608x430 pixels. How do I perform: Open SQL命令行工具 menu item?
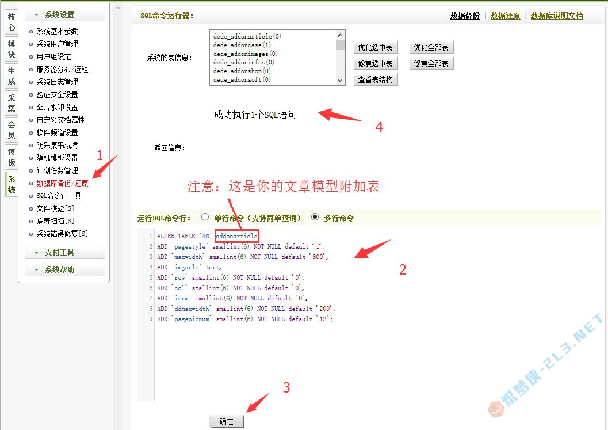pos(59,196)
